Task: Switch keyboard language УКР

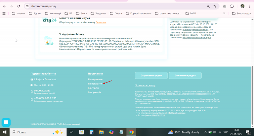Action: click(x=226, y=132)
